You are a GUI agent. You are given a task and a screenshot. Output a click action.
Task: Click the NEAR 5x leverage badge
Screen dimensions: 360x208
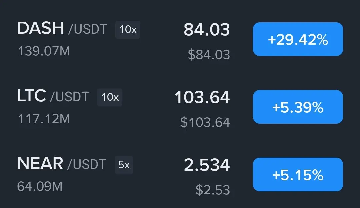click(124, 165)
